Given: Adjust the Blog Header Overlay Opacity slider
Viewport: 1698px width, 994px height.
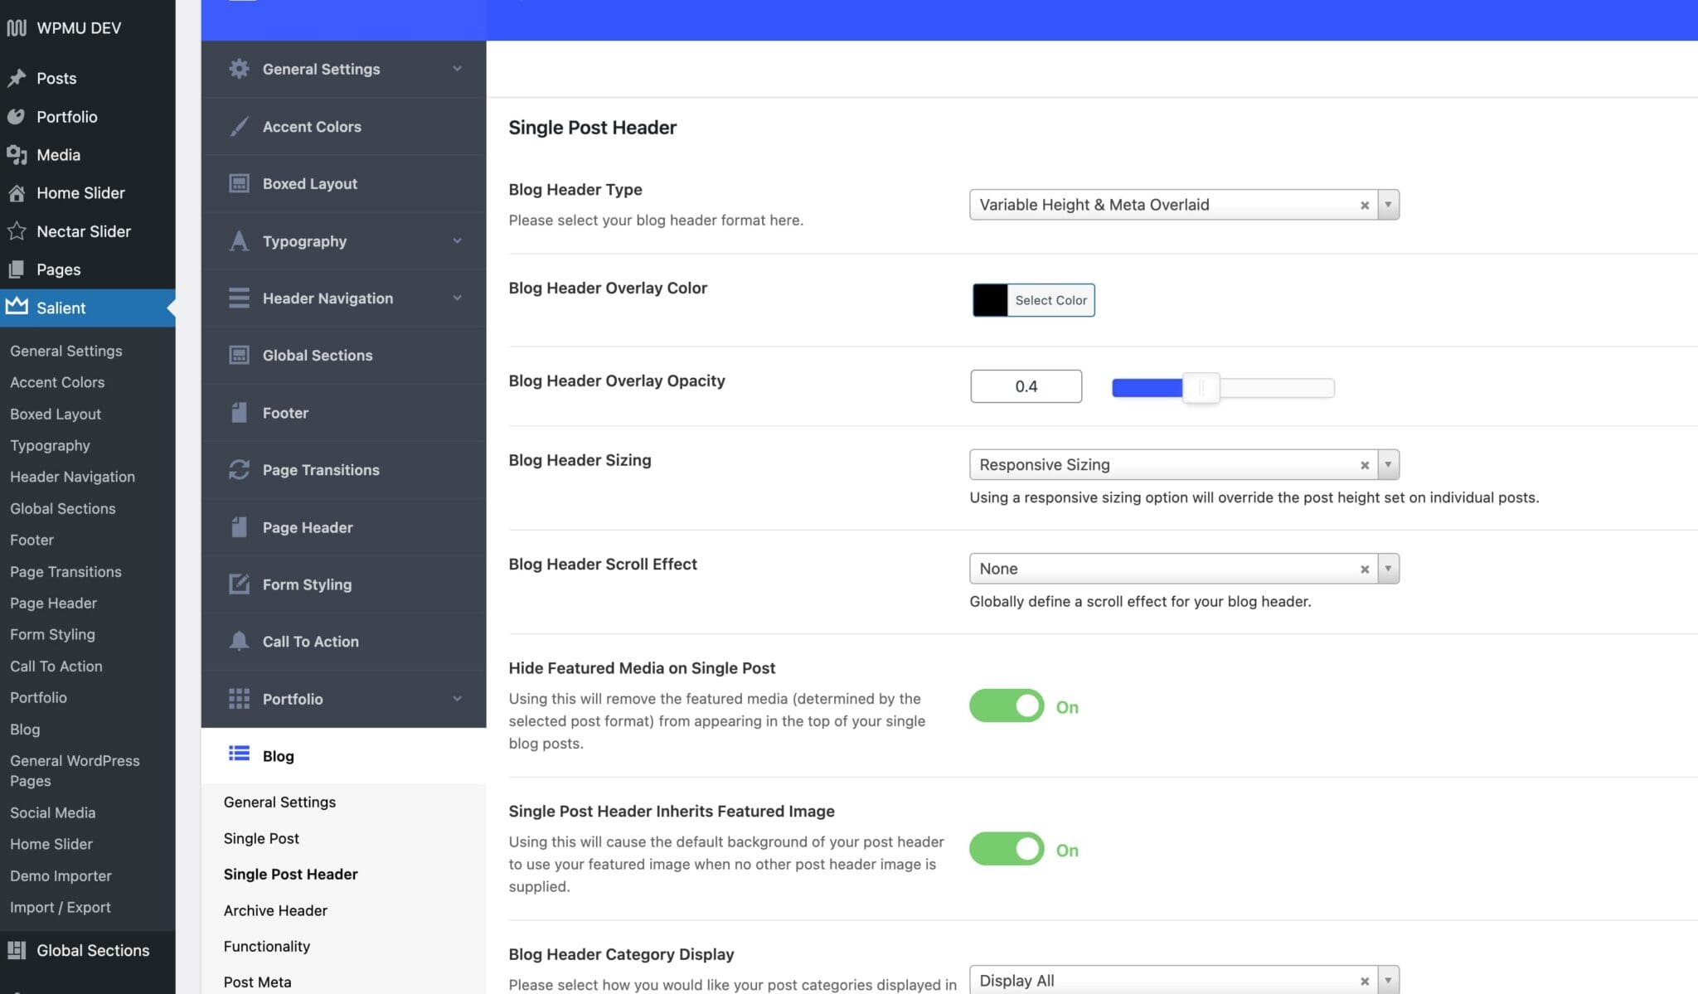Looking at the screenshot, I should (x=1201, y=387).
